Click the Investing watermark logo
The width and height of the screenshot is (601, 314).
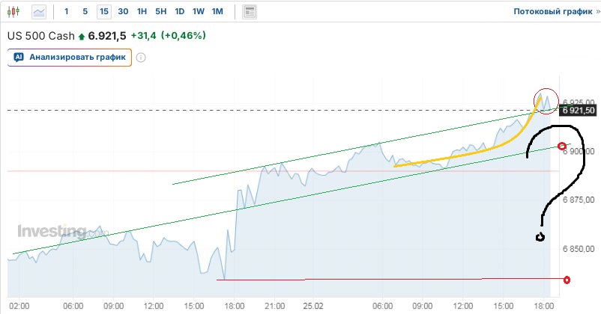(51, 231)
